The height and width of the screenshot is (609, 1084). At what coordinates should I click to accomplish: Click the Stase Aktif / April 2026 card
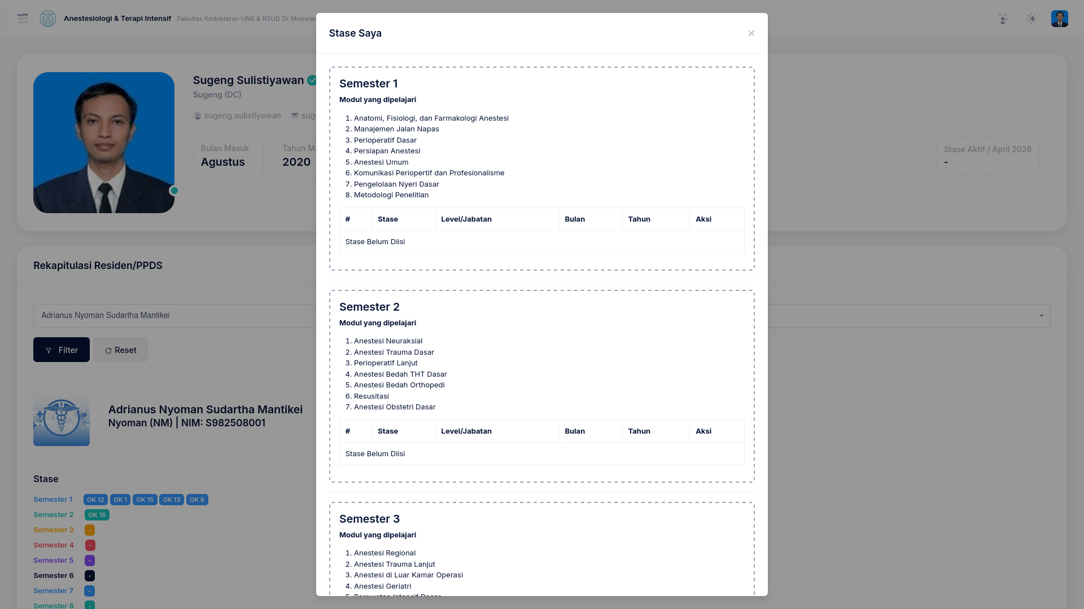pos(987,156)
